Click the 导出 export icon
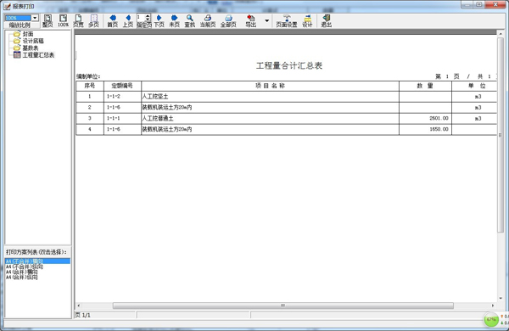This screenshot has width=509, height=331. click(x=250, y=20)
